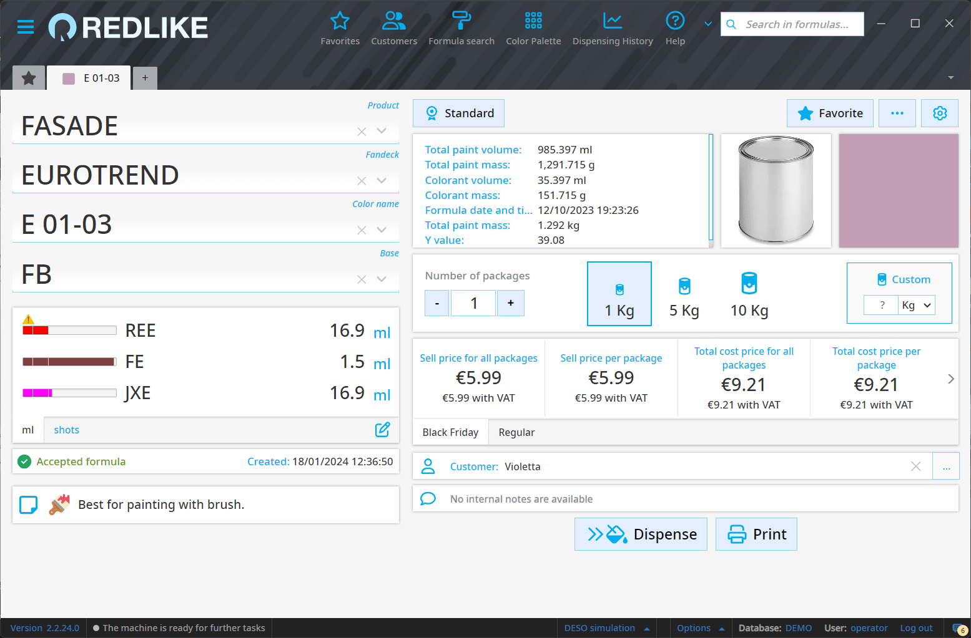Choose the 10 Kg package size
This screenshot has width=971, height=638.
pyautogui.click(x=749, y=294)
